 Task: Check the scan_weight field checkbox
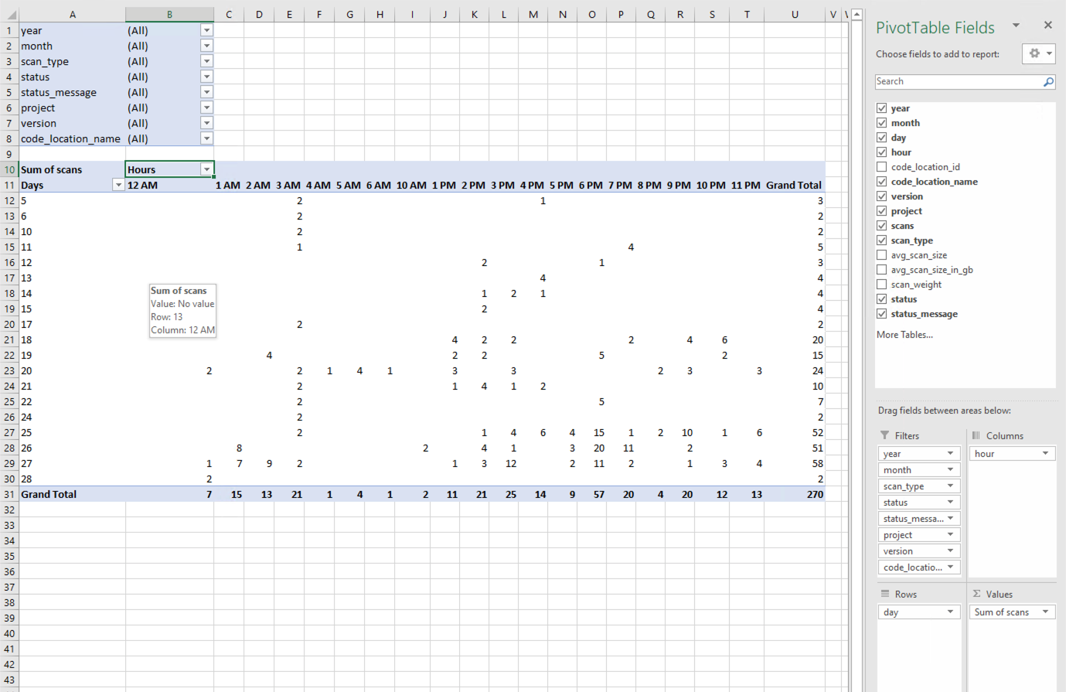click(881, 285)
